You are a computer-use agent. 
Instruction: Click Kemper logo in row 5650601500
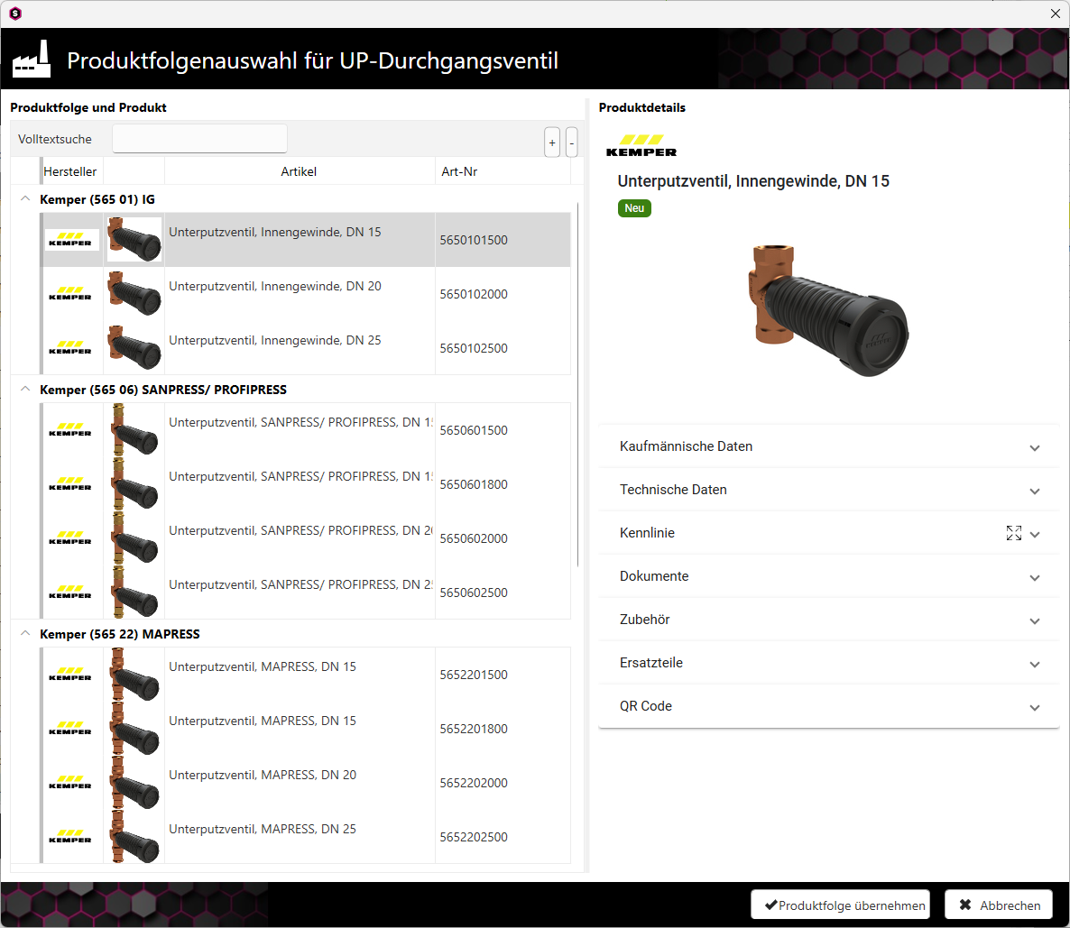click(x=70, y=430)
